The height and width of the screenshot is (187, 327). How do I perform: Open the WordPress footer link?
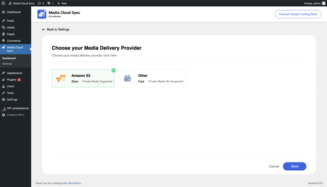74,183
